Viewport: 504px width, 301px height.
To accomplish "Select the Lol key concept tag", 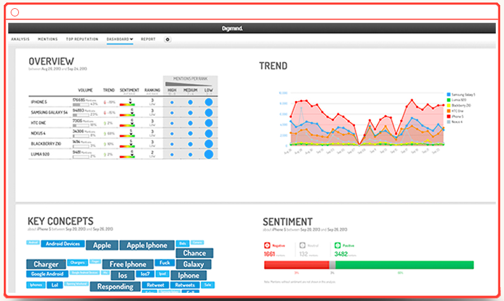I will [55, 285].
